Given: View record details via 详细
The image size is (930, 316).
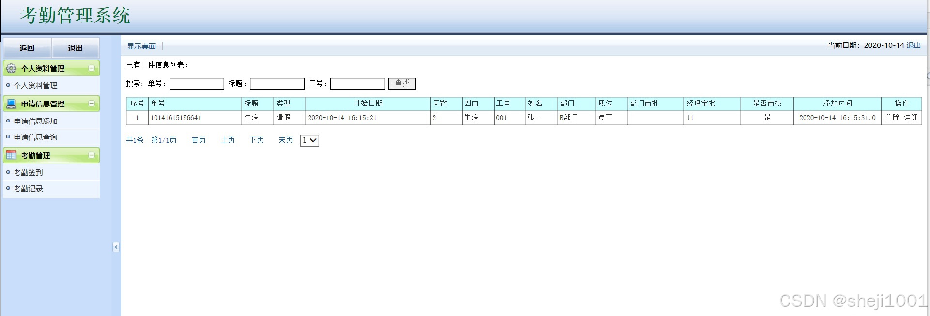Looking at the screenshot, I should (x=911, y=117).
